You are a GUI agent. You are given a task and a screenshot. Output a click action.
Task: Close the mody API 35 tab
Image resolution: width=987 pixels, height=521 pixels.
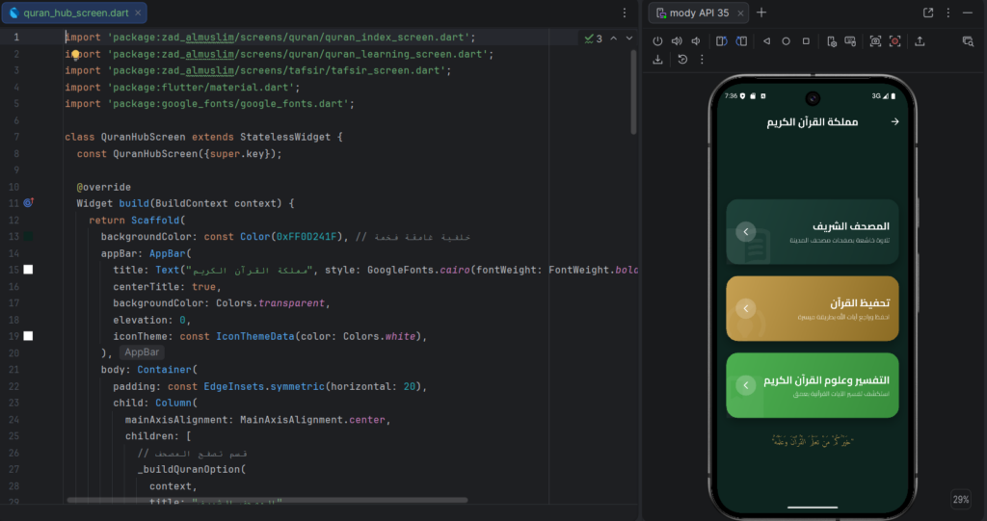click(x=741, y=13)
